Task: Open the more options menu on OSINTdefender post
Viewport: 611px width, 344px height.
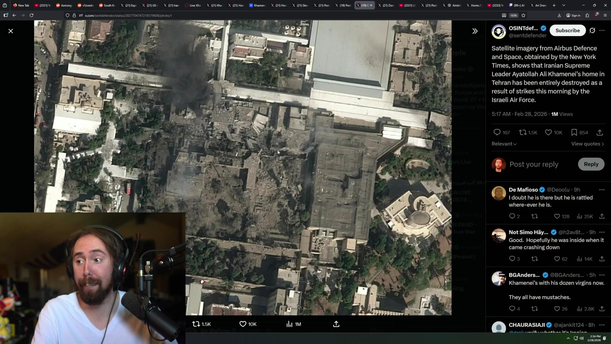Action: click(602, 31)
